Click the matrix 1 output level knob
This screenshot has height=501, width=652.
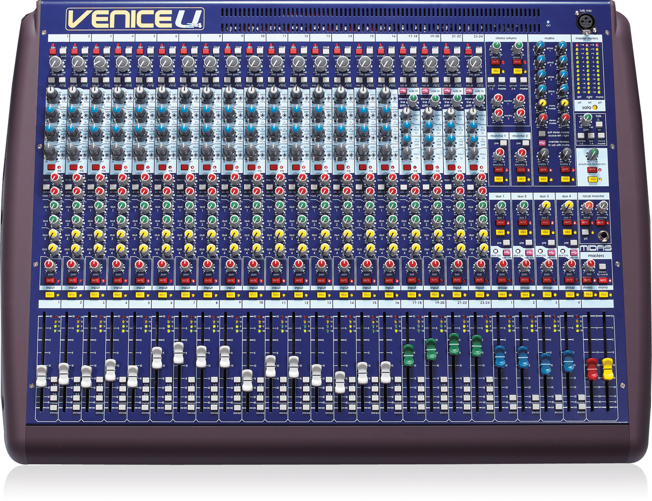(543, 154)
